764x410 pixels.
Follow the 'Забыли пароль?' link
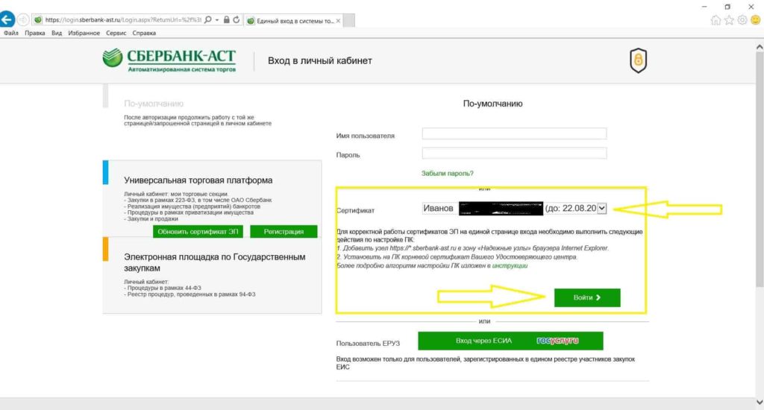tap(448, 174)
